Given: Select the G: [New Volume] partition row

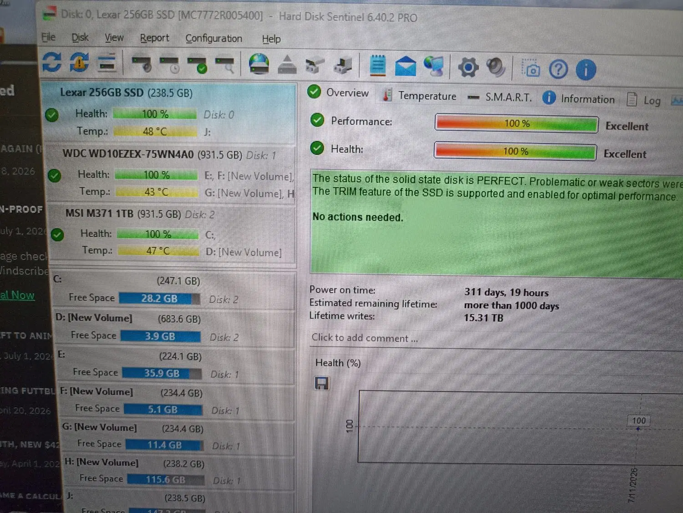Looking at the screenshot, I should (x=178, y=436).
